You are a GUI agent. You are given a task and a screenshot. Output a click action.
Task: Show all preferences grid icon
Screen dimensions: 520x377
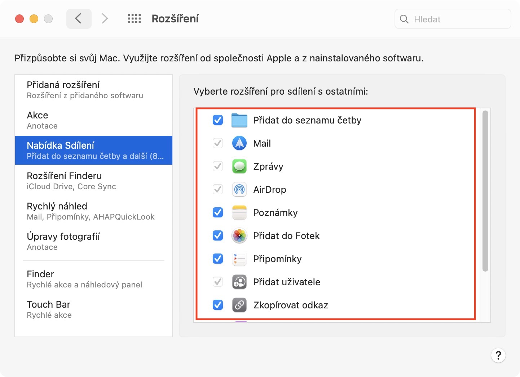pos(134,19)
